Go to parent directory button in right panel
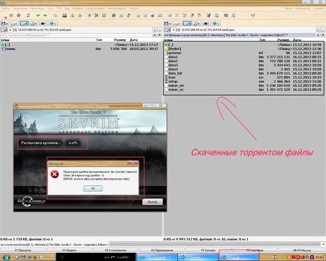 (x=323, y=30)
